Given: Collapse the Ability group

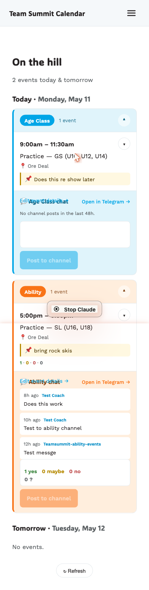Looking at the screenshot, I should click(x=124, y=291).
